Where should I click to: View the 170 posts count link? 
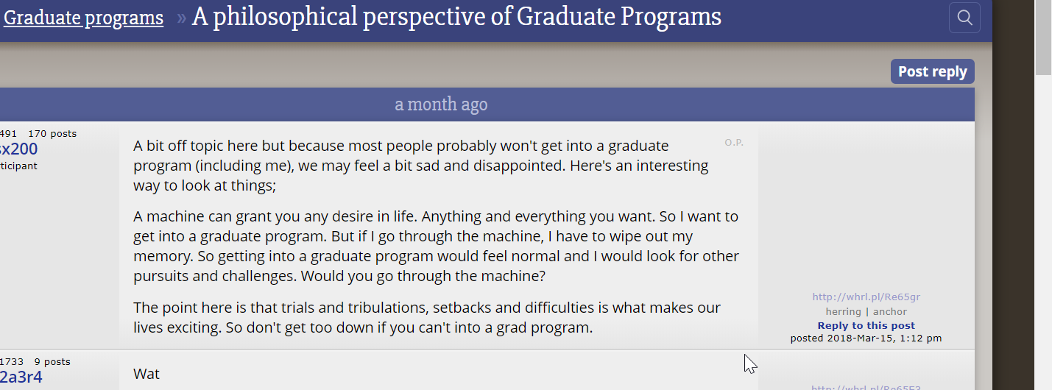pyautogui.click(x=52, y=133)
